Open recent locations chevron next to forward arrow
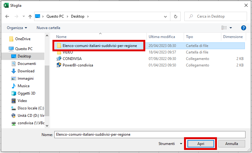Viewport: 252px width, 153px height. point(24,16)
